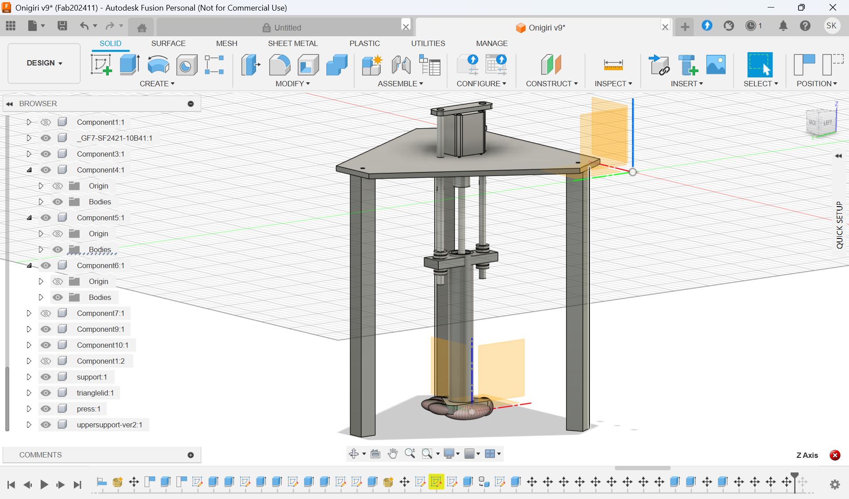Open the MODIFY menu label
849x499 pixels.
(292, 84)
